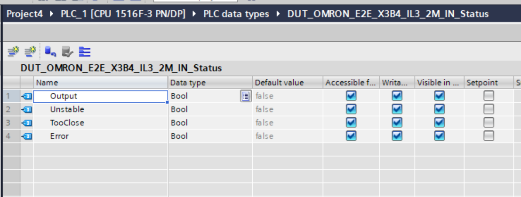Enable Setpoint for TooClose row
521x197 pixels.
click(489, 122)
